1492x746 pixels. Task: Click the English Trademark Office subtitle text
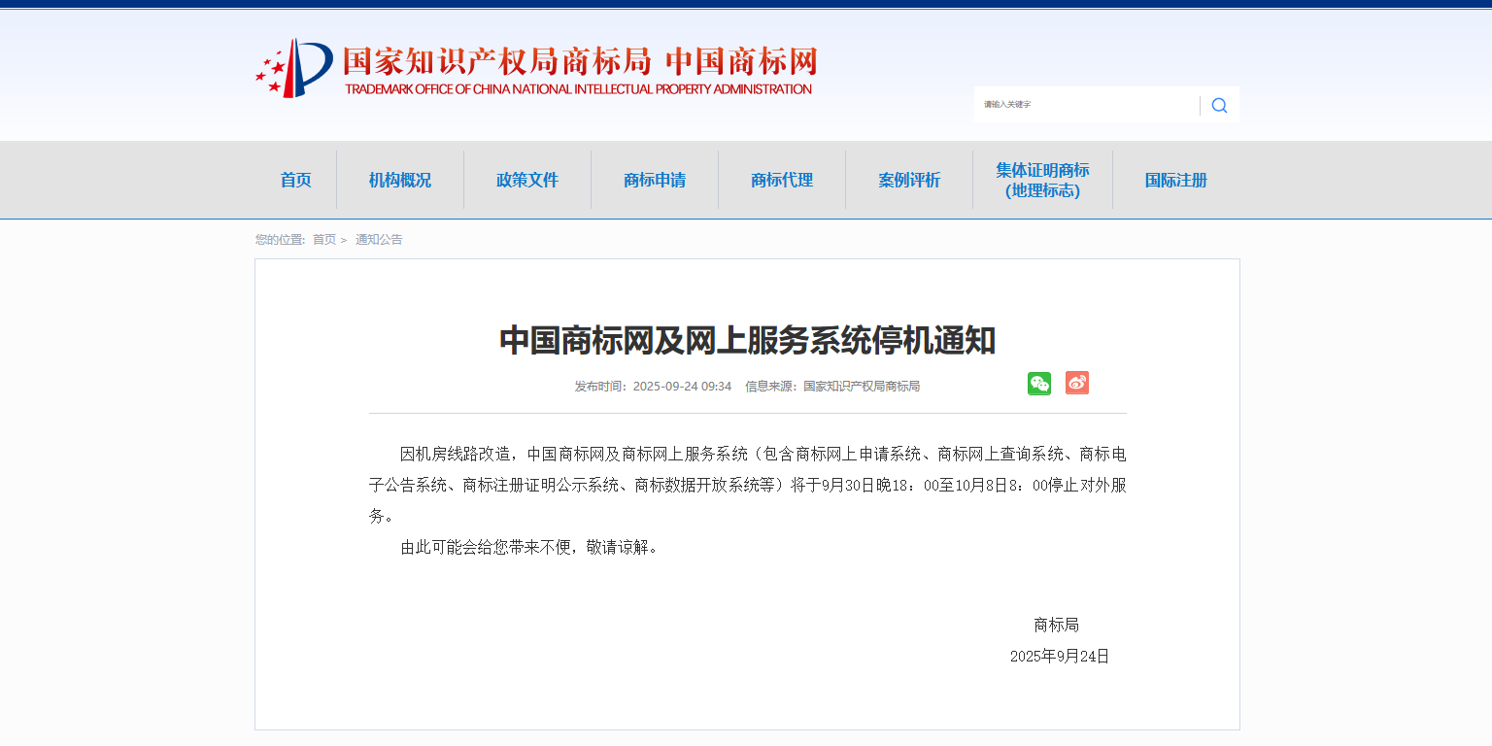click(x=578, y=89)
